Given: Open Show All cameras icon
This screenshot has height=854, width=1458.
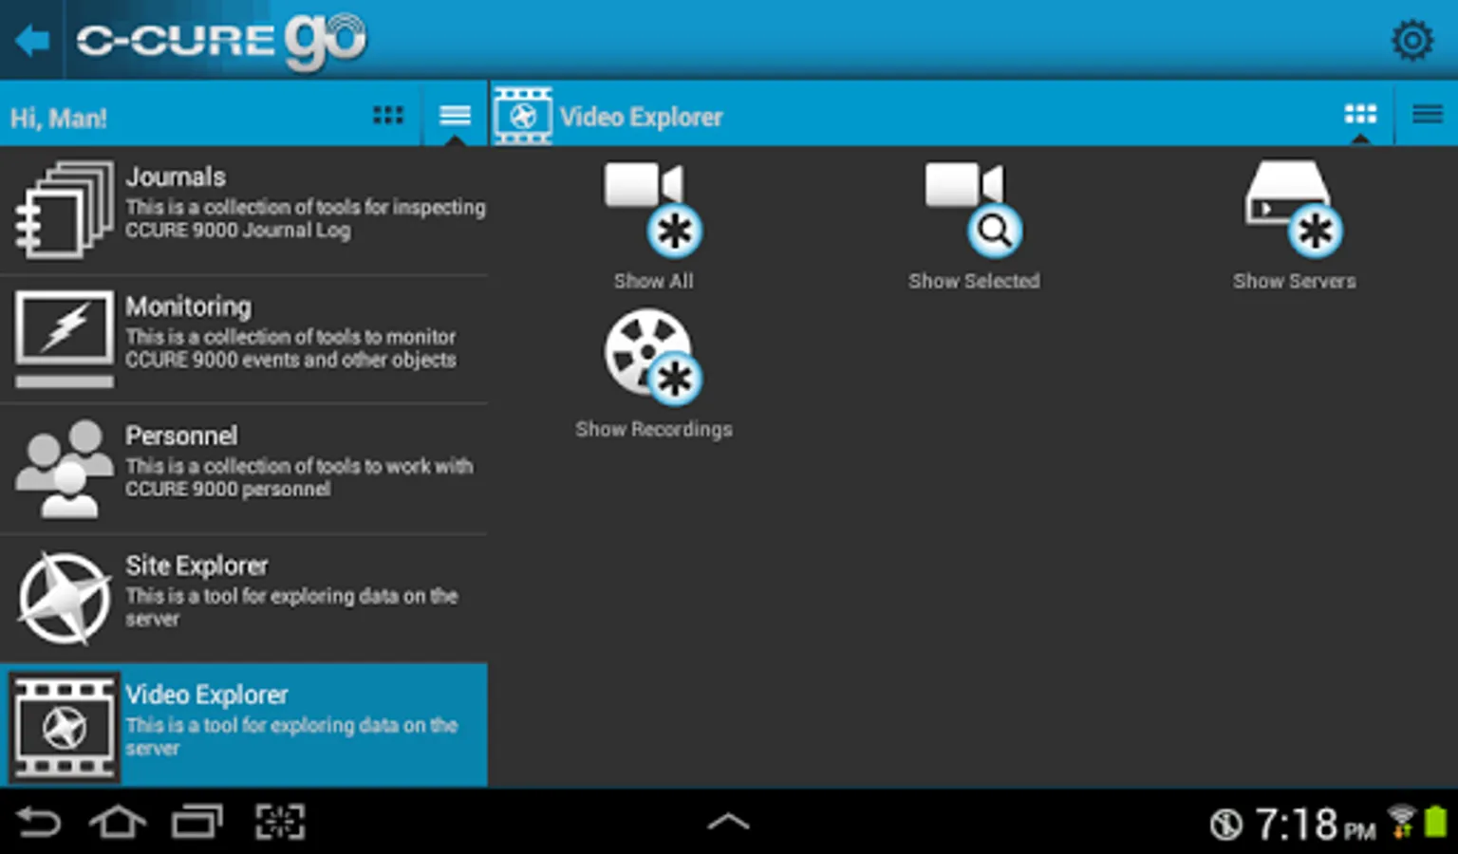Looking at the screenshot, I should pos(653,209).
